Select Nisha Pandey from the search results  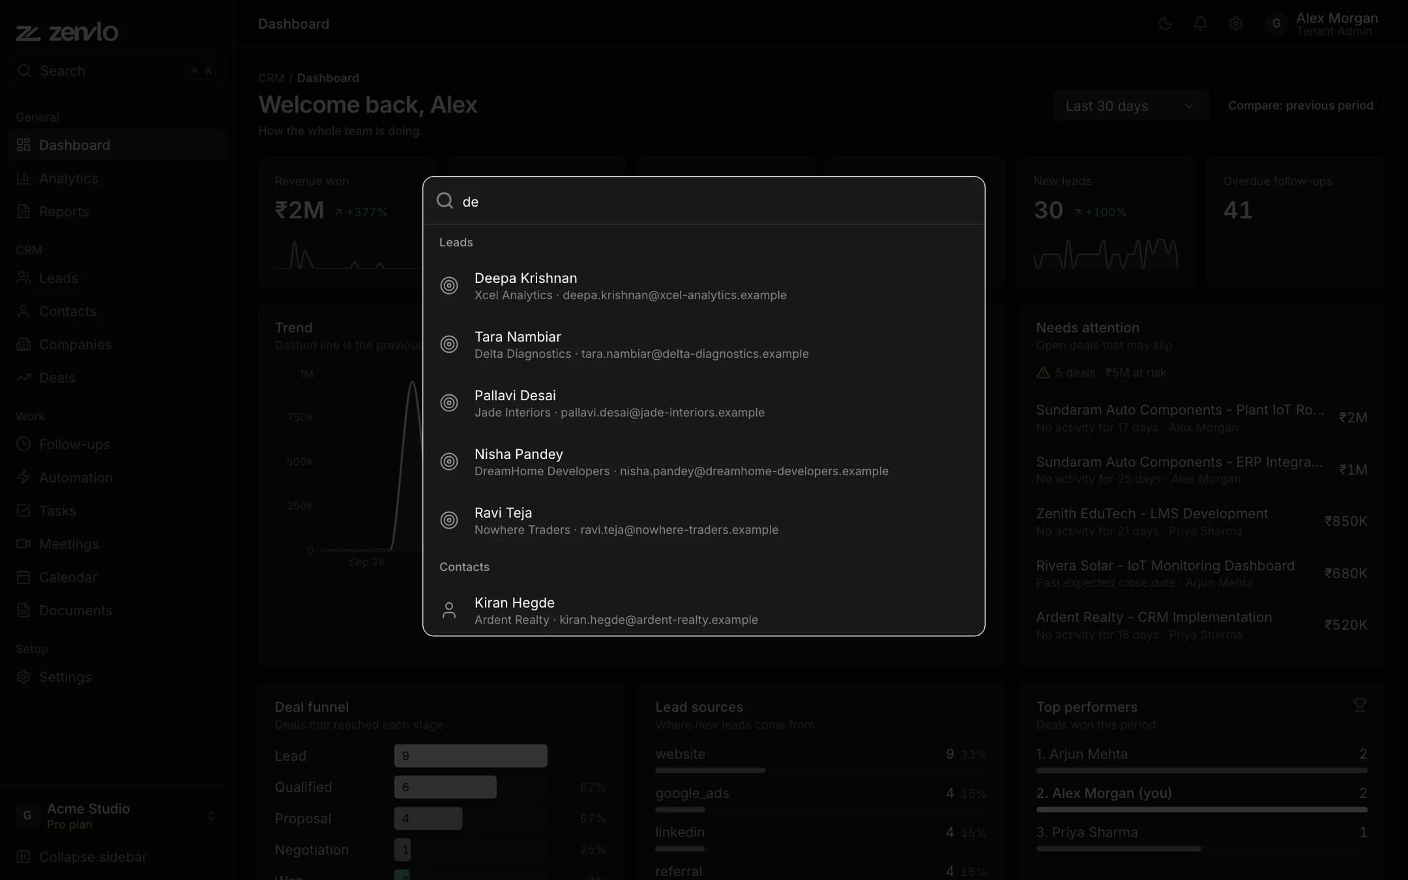pyautogui.click(x=704, y=462)
